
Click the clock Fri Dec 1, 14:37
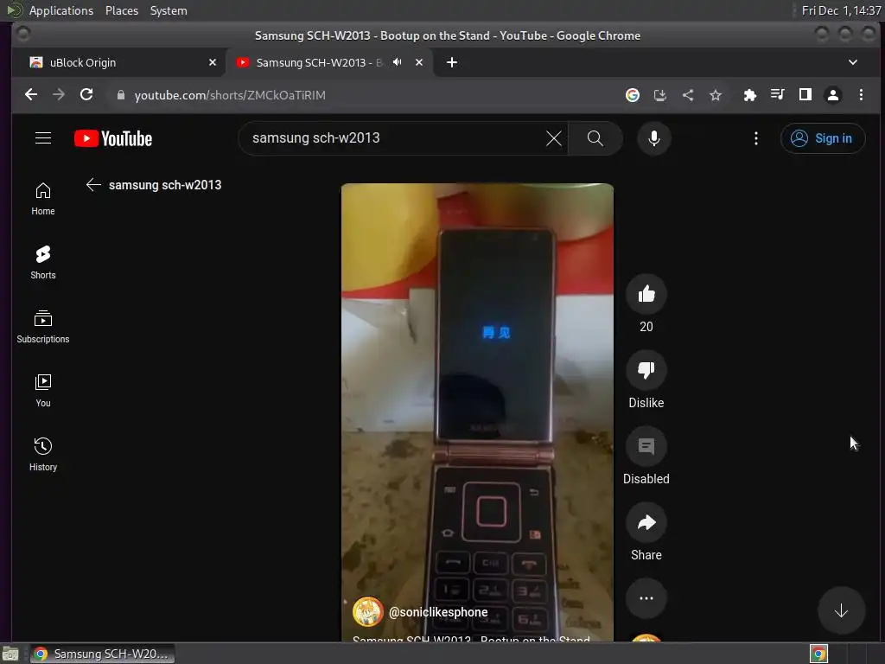841,10
